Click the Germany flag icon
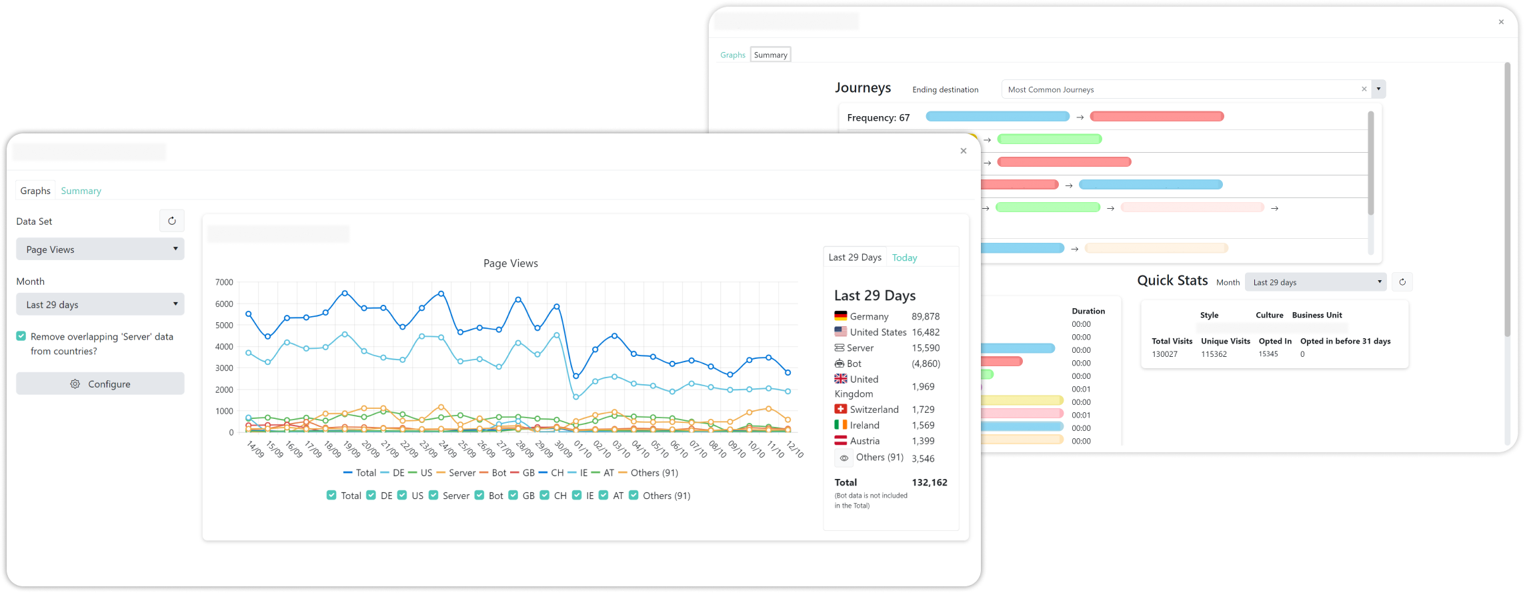 [x=840, y=316]
